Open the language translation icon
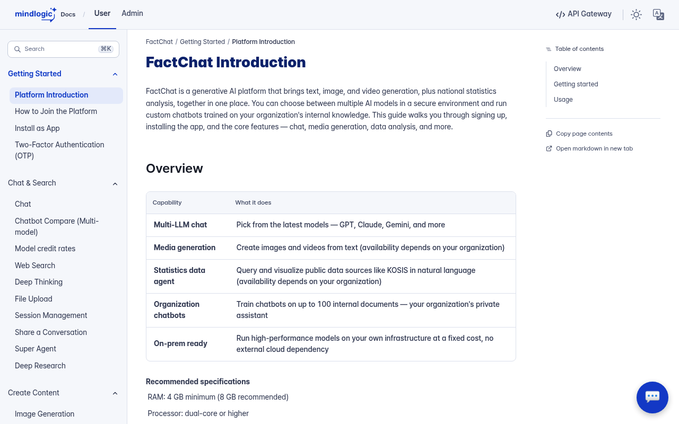 (x=658, y=15)
